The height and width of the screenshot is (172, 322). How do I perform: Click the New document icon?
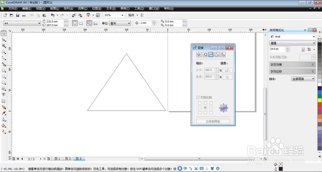[5, 15]
